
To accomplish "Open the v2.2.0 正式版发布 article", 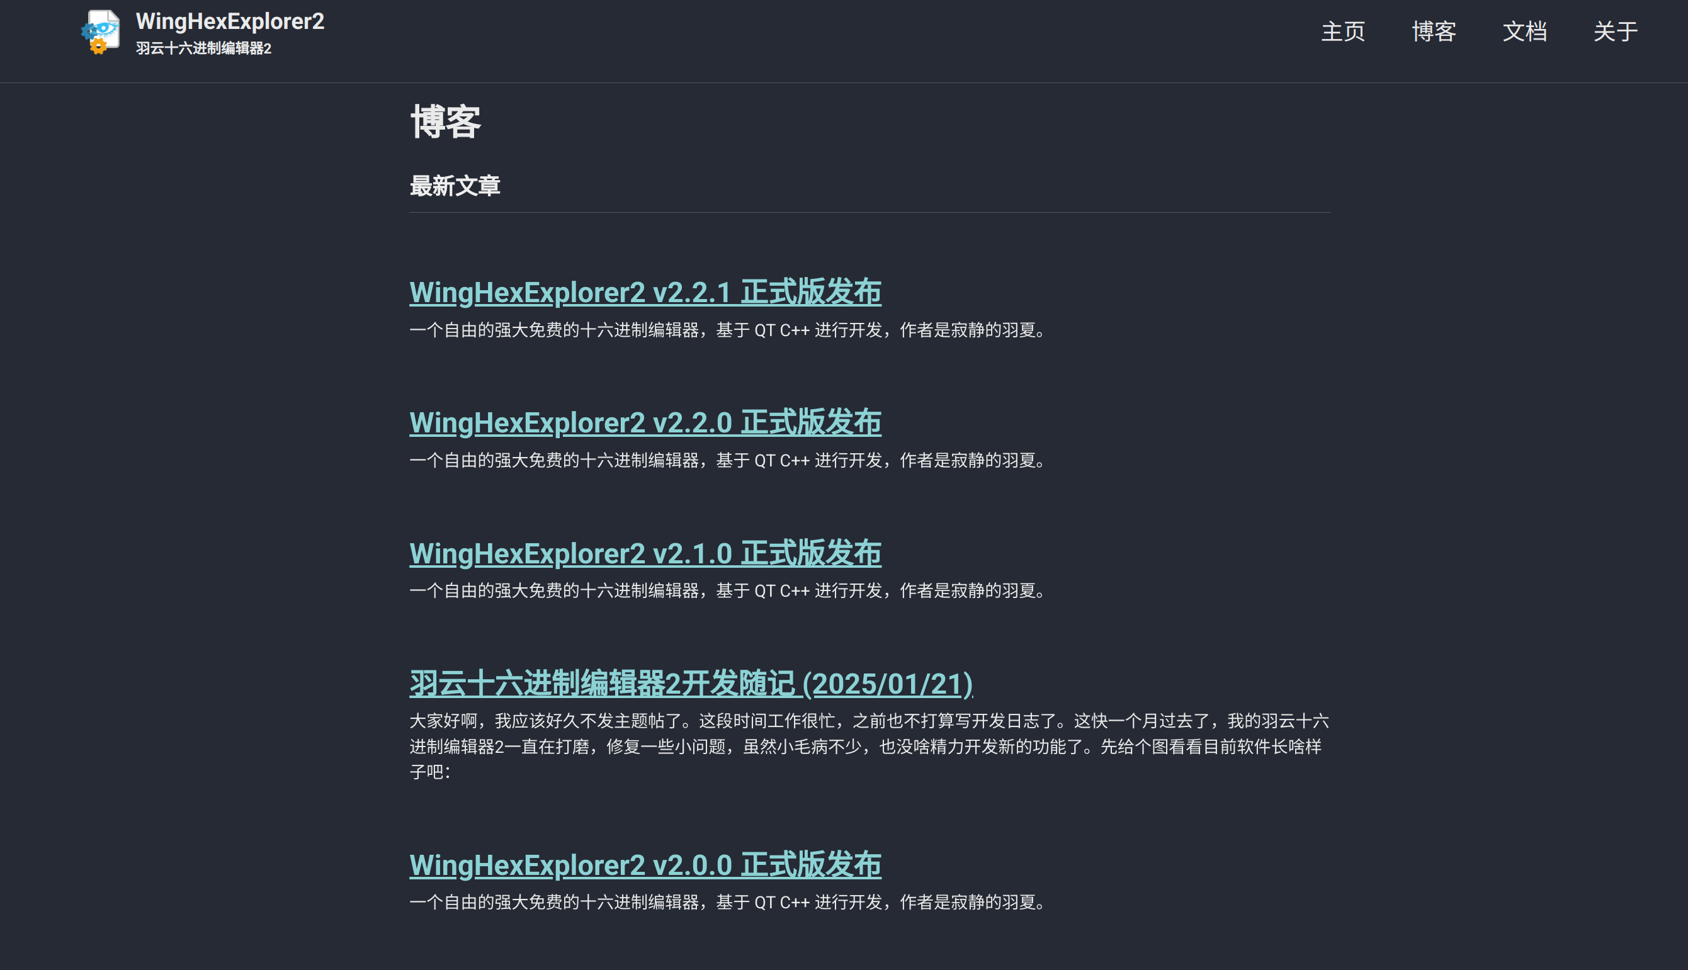I will click(x=645, y=422).
